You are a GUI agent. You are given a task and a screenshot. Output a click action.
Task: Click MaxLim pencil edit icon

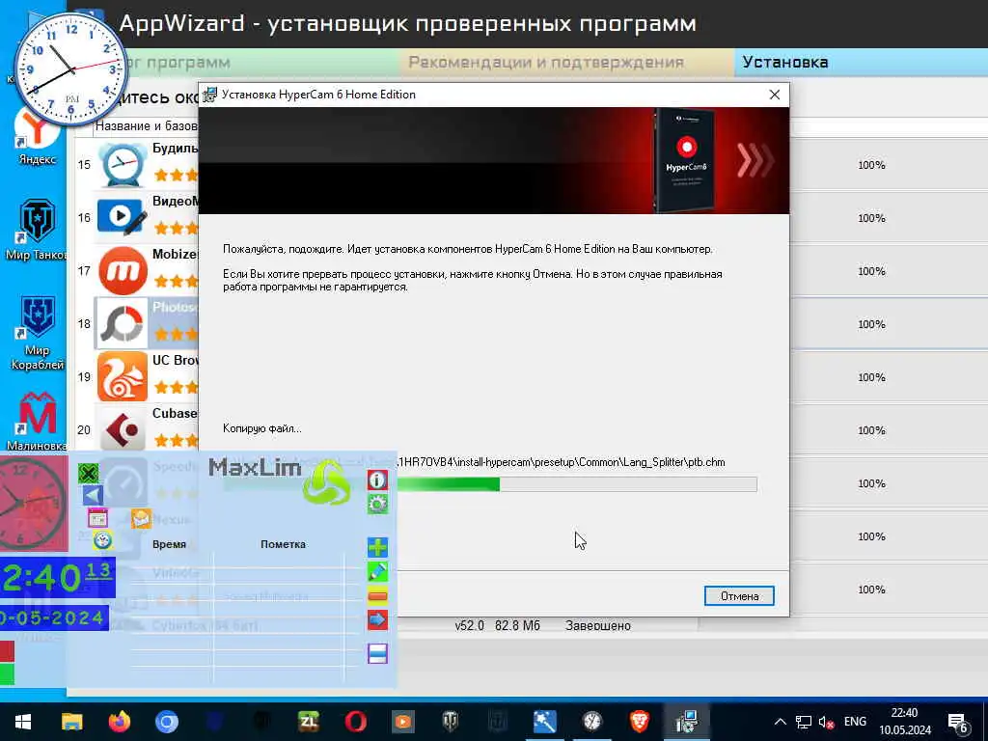click(377, 571)
